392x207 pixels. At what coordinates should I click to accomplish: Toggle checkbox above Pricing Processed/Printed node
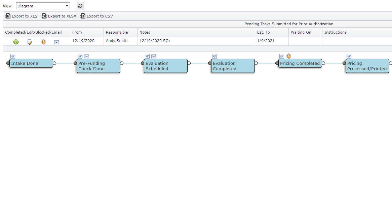[349, 56]
